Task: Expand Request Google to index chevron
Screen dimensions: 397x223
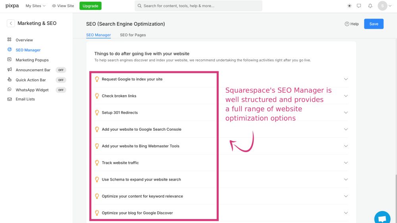Action: point(346,79)
